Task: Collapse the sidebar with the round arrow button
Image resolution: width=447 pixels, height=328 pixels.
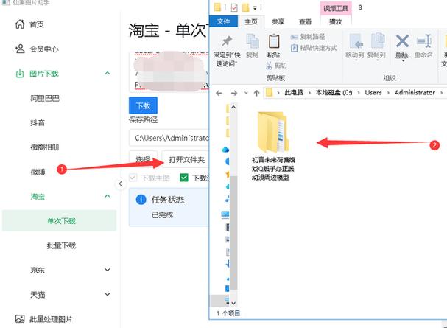Action: 120,184
